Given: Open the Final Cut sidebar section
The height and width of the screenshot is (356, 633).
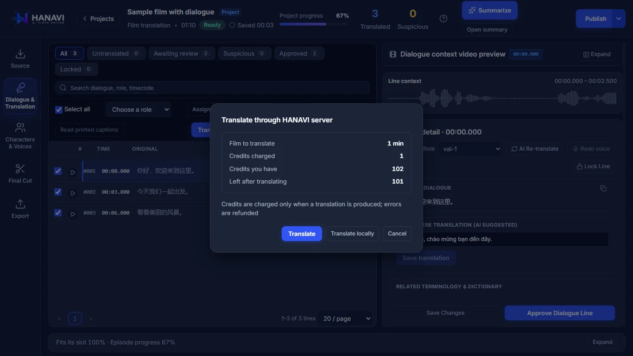Looking at the screenshot, I should (x=20, y=173).
